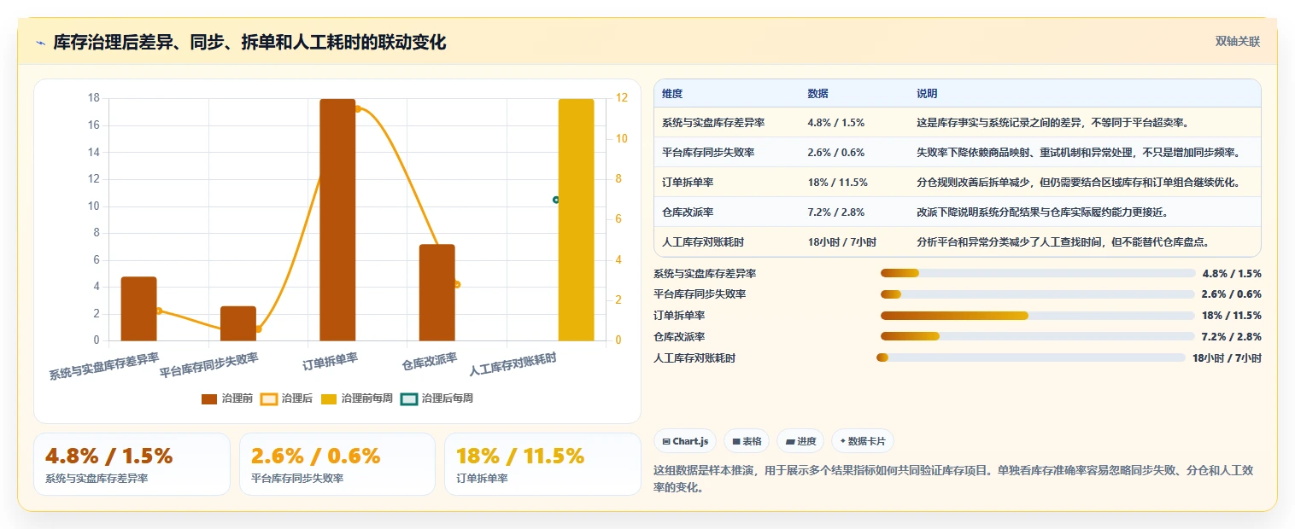Open the 4.8% / 1.5% data card
This screenshot has width=1295, height=529.
[132, 464]
